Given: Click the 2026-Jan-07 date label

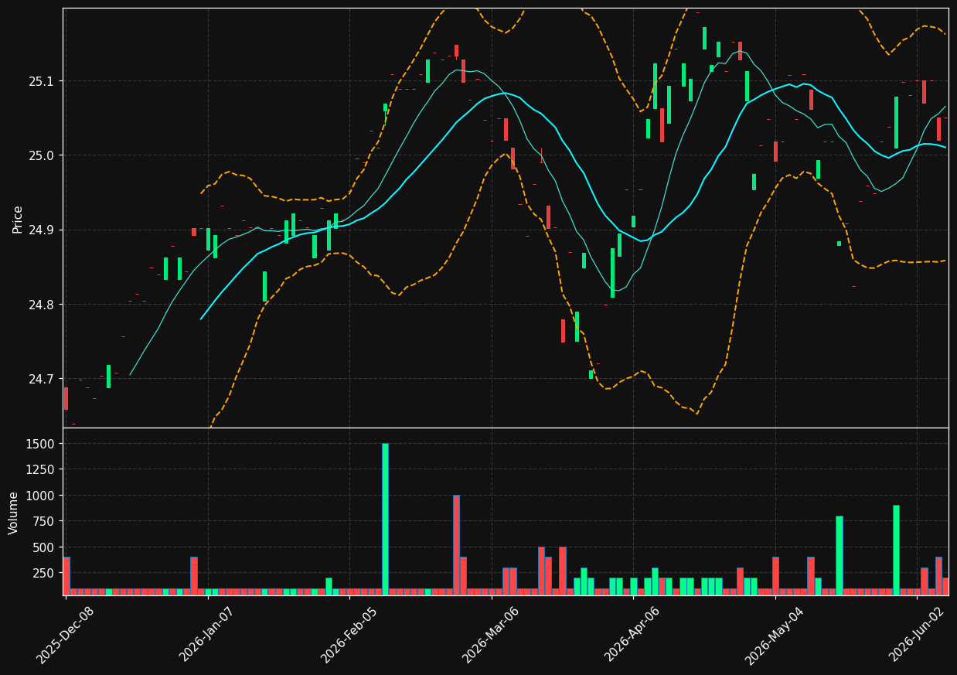Looking at the screenshot, I should pyautogui.click(x=206, y=634).
